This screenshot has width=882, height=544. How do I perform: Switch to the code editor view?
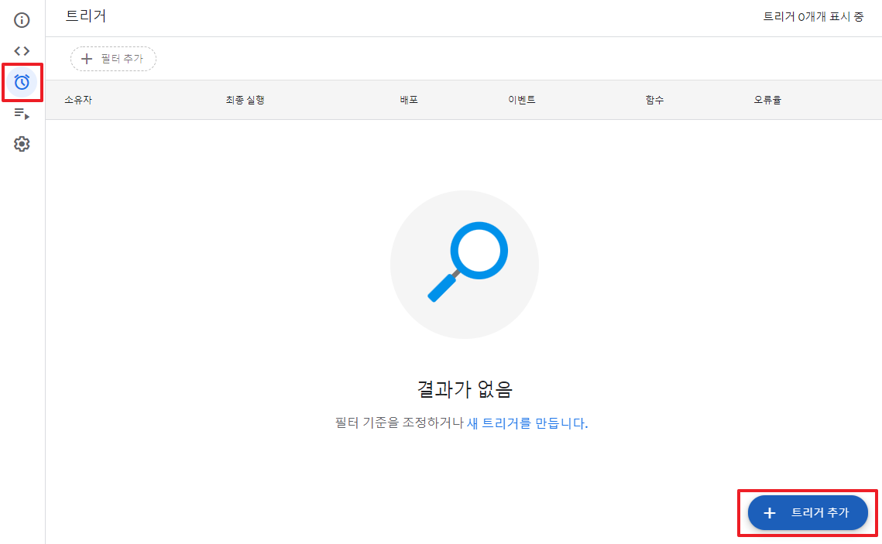point(21,51)
